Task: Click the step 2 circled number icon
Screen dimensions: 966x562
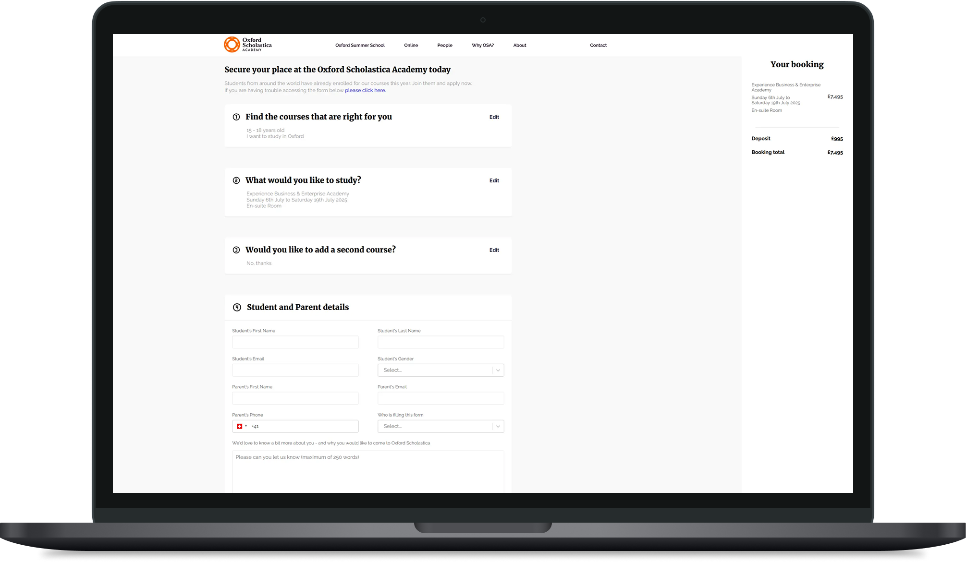Action: pyautogui.click(x=236, y=180)
